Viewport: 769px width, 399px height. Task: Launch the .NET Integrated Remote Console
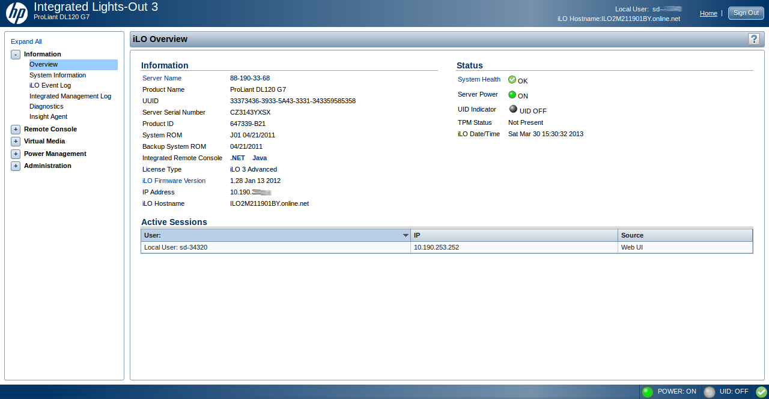coord(237,158)
